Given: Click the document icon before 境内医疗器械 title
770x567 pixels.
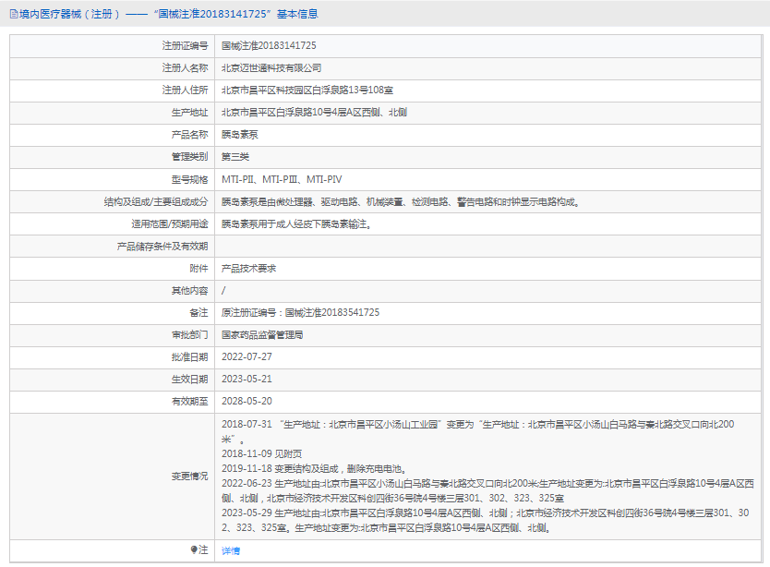Looking at the screenshot, I should pos(14,14).
